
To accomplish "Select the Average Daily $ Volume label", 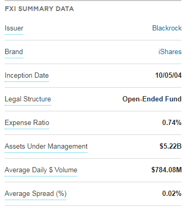I will (41, 170).
